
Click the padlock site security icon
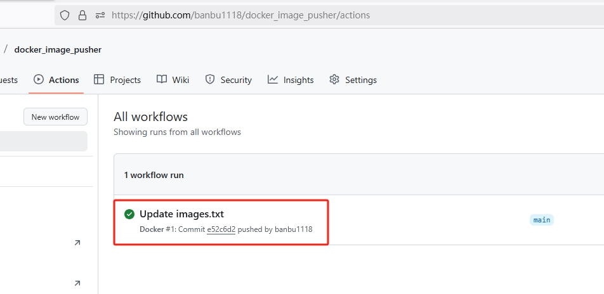pyautogui.click(x=82, y=15)
